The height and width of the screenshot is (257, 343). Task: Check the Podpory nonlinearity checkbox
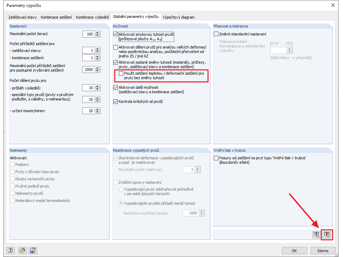pyautogui.click(x=12, y=164)
